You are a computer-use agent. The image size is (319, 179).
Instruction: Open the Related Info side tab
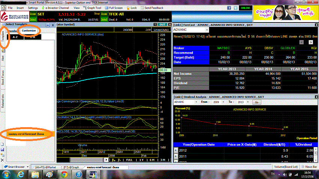[x=3, y=101]
